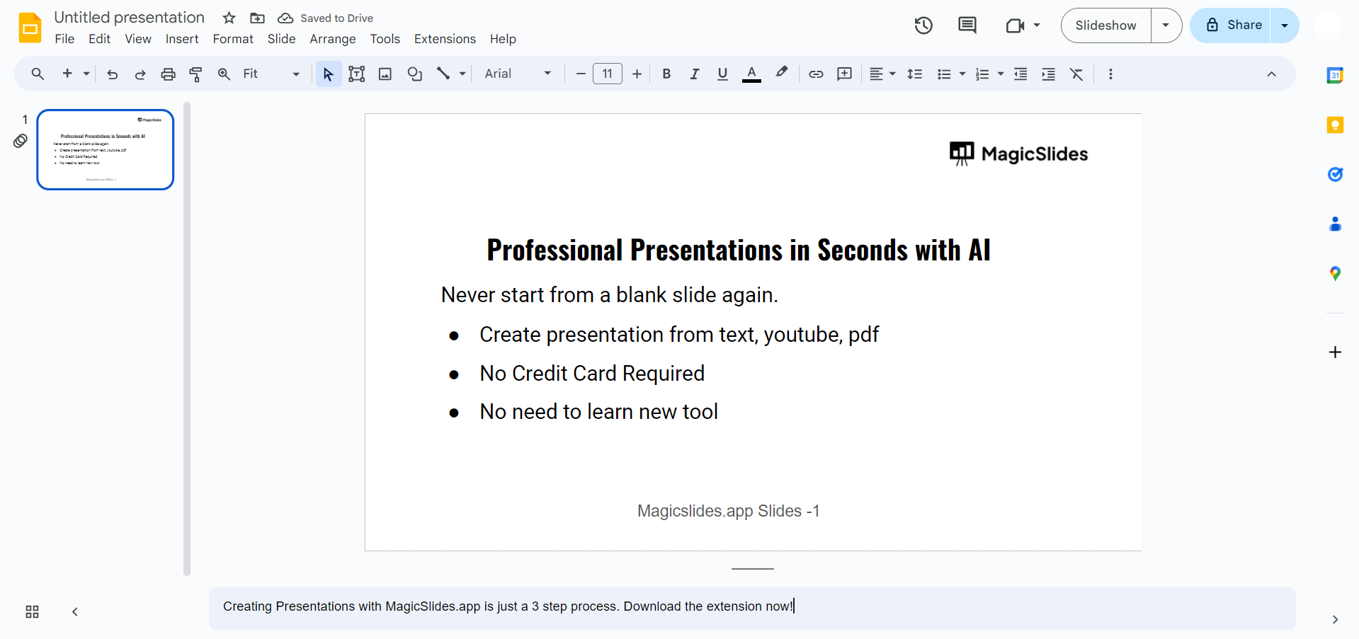The width and height of the screenshot is (1359, 639).
Task: Choose the select cursor tool
Action: click(x=329, y=74)
